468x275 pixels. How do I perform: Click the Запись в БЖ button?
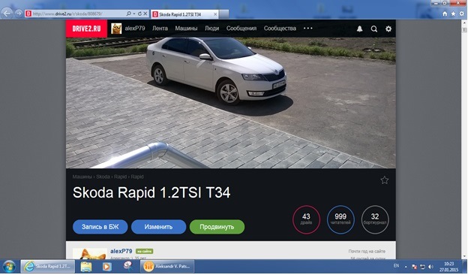[x=100, y=227]
